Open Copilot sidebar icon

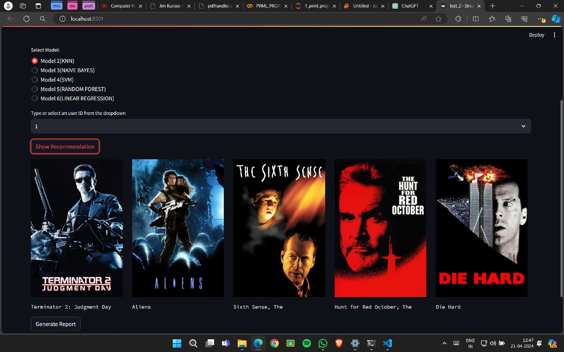[556, 19]
